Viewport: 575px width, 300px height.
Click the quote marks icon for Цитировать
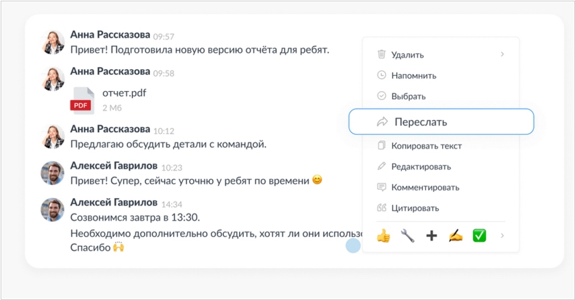coord(382,208)
